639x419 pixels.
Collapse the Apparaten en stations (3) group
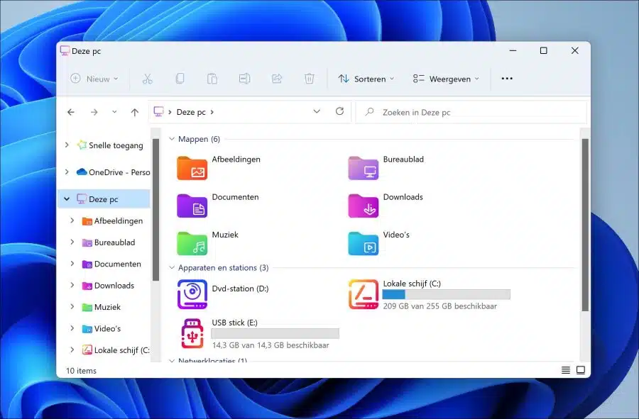coord(172,267)
